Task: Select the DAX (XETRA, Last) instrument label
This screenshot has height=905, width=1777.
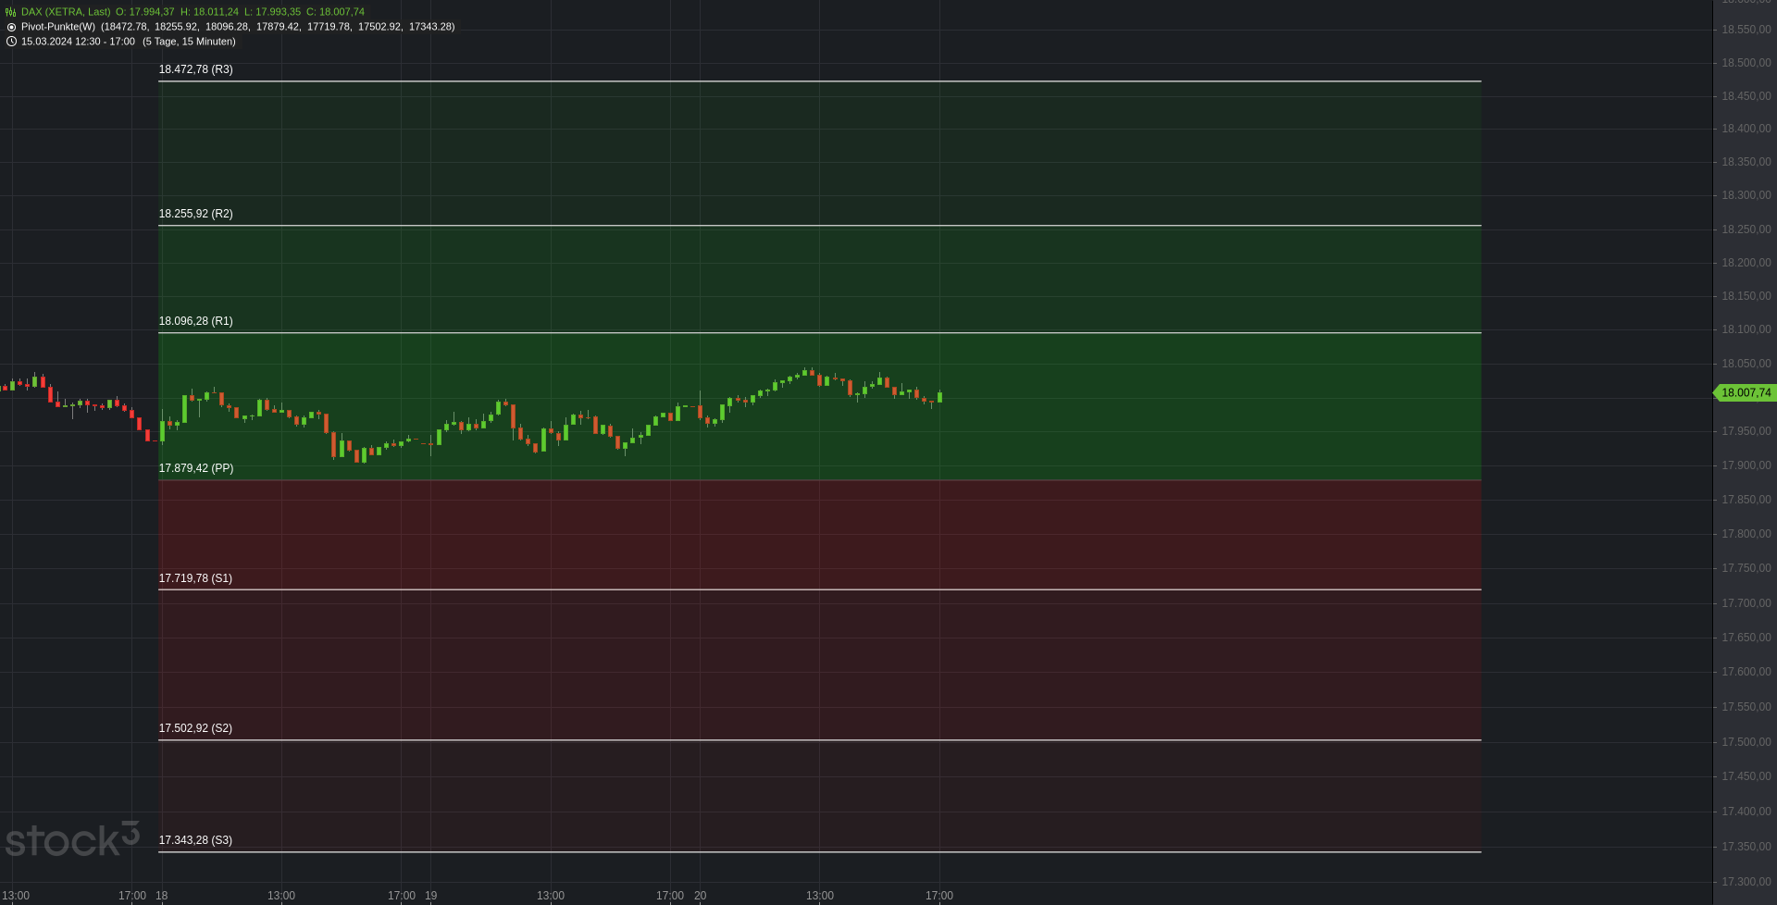Action: click(x=66, y=12)
